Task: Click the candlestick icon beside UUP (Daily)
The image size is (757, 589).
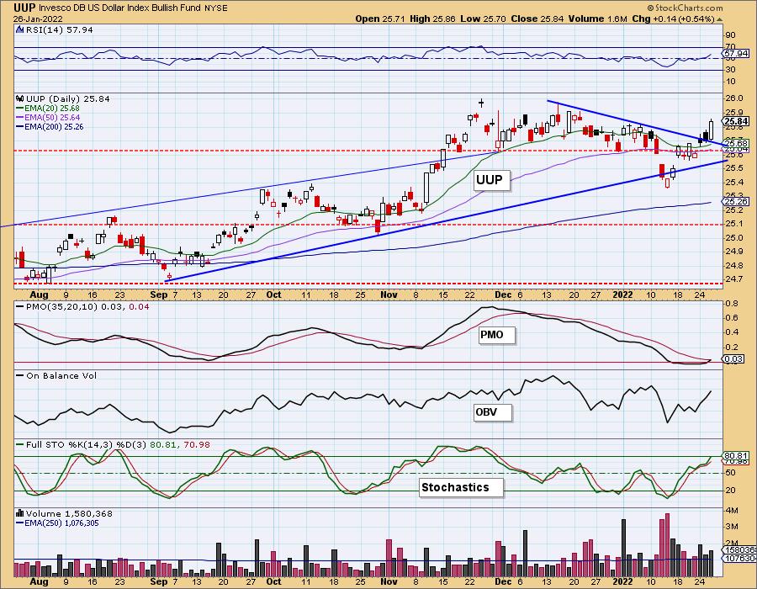Action: pos(20,98)
